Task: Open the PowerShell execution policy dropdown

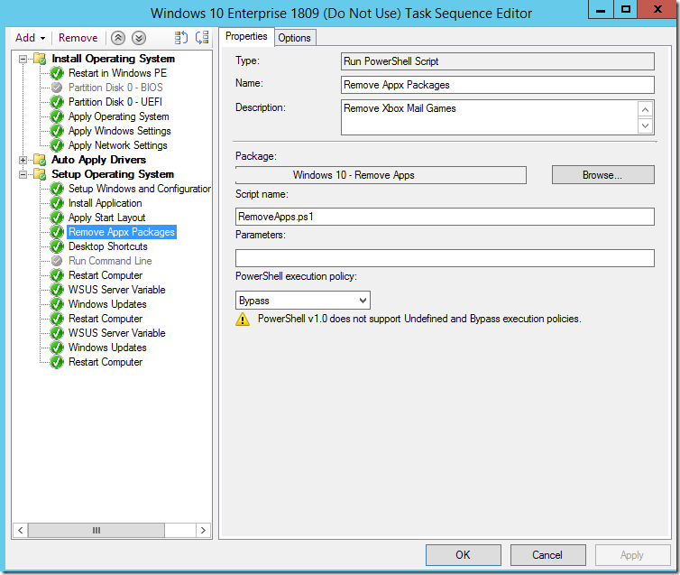Action: tap(303, 301)
